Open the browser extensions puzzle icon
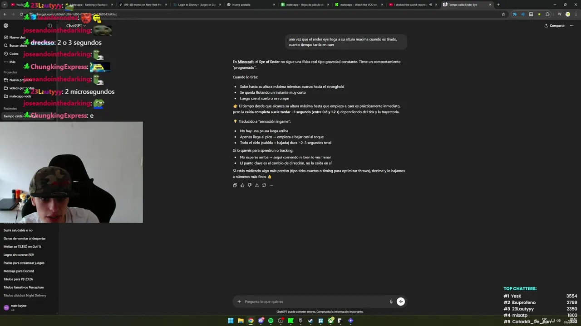The image size is (581, 326). pyautogui.click(x=547, y=14)
